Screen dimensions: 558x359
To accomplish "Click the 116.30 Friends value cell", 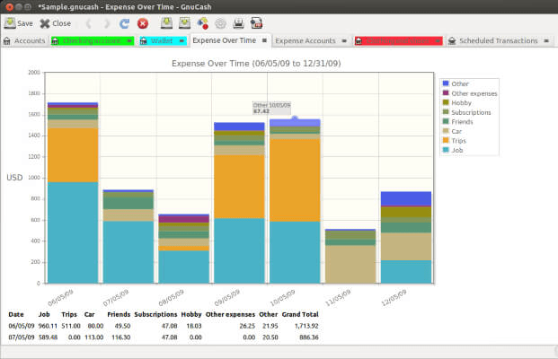I will tap(121, 337).
